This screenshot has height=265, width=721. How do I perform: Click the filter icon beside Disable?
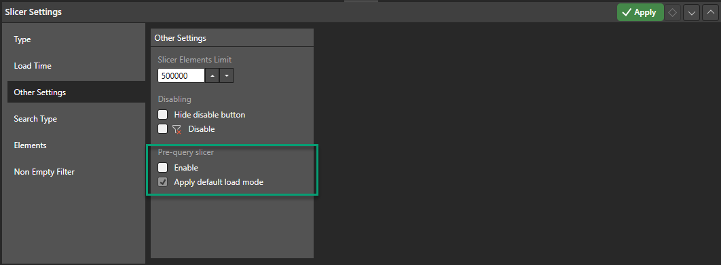coord(177,129)
